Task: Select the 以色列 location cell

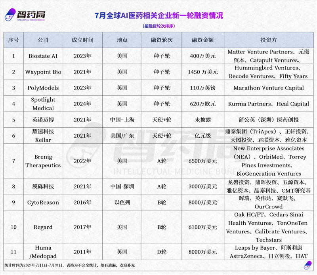Action: pyautogui.click(x=122, y=202)
